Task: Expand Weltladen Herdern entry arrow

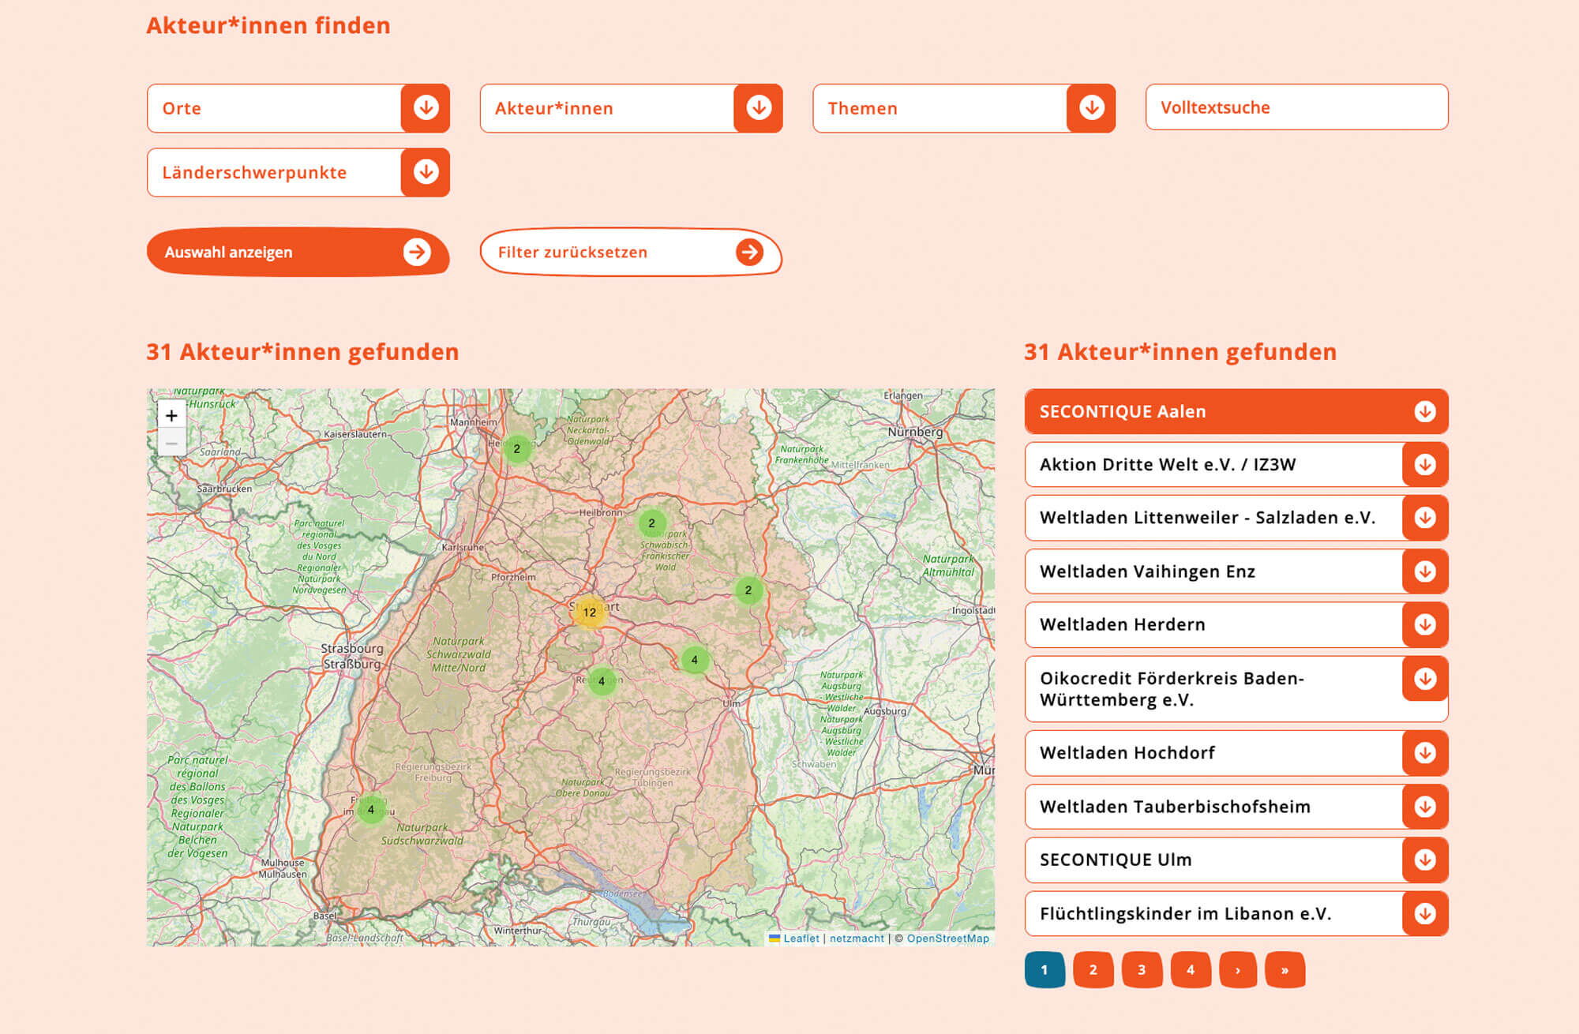Action: click(1424, 624)
